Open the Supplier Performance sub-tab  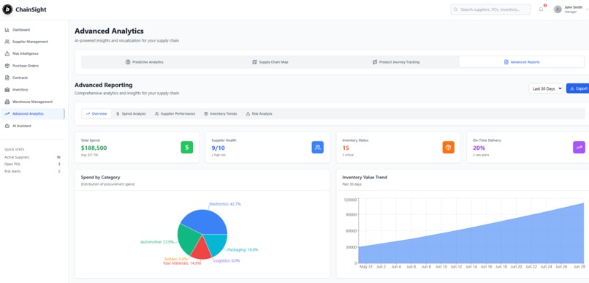175,113
